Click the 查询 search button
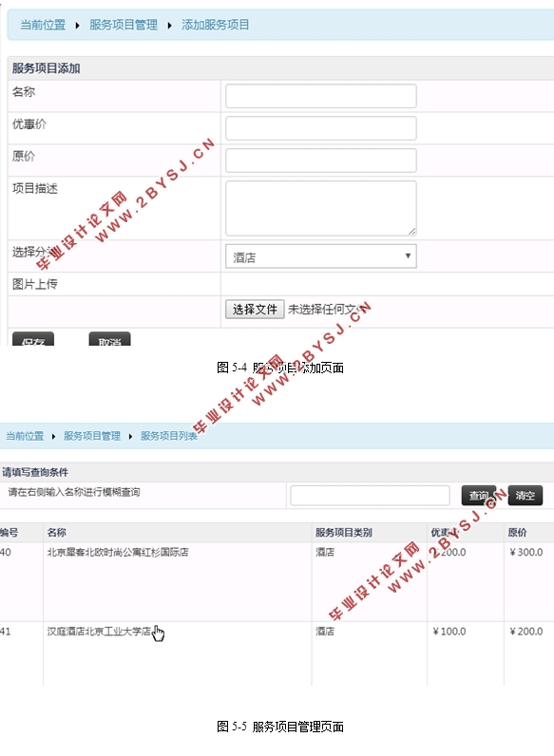The height and width of the screenshot is (756, 554). [479, 495]
